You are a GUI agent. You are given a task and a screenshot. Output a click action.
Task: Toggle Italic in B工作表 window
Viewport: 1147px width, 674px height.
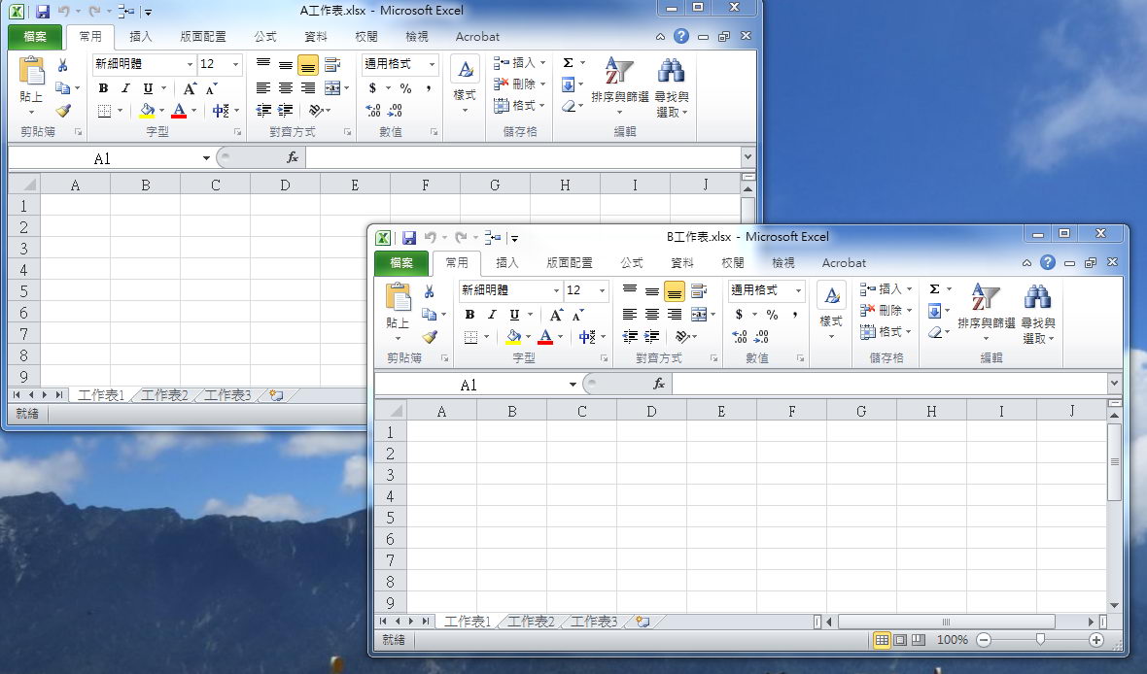(x=492, y=315)
